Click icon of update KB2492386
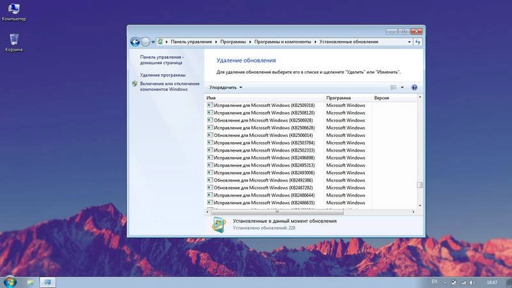The width and height of the screenshot is (512, 288). coord(210,180)
